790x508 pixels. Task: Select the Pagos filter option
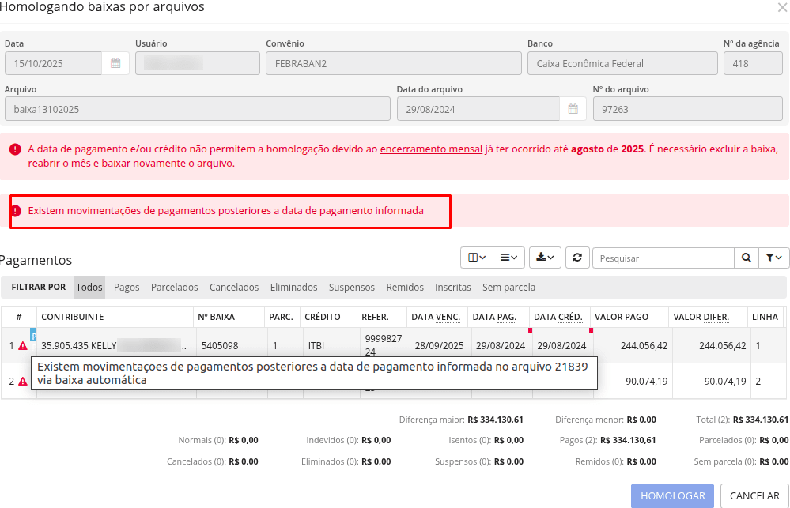click(x=126, y=287)
